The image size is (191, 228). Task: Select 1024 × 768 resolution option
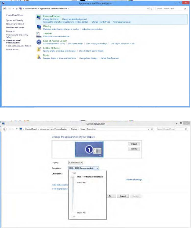coord(81,213)
